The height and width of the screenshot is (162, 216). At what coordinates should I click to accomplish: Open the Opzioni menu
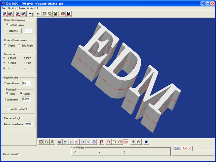[x=31, y=8]
